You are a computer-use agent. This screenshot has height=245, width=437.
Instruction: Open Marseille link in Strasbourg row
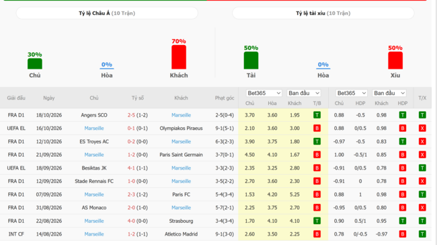point(94,221)
